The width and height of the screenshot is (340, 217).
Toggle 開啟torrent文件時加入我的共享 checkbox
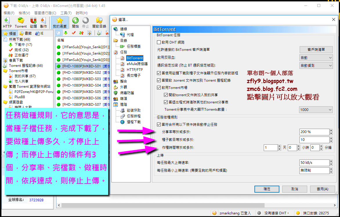166,95
